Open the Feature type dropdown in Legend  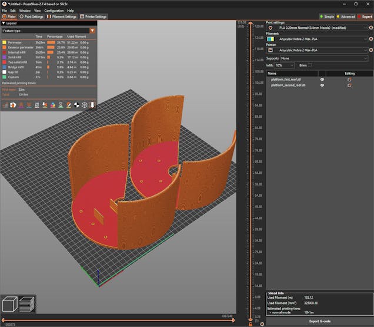(x=92, y=30)
